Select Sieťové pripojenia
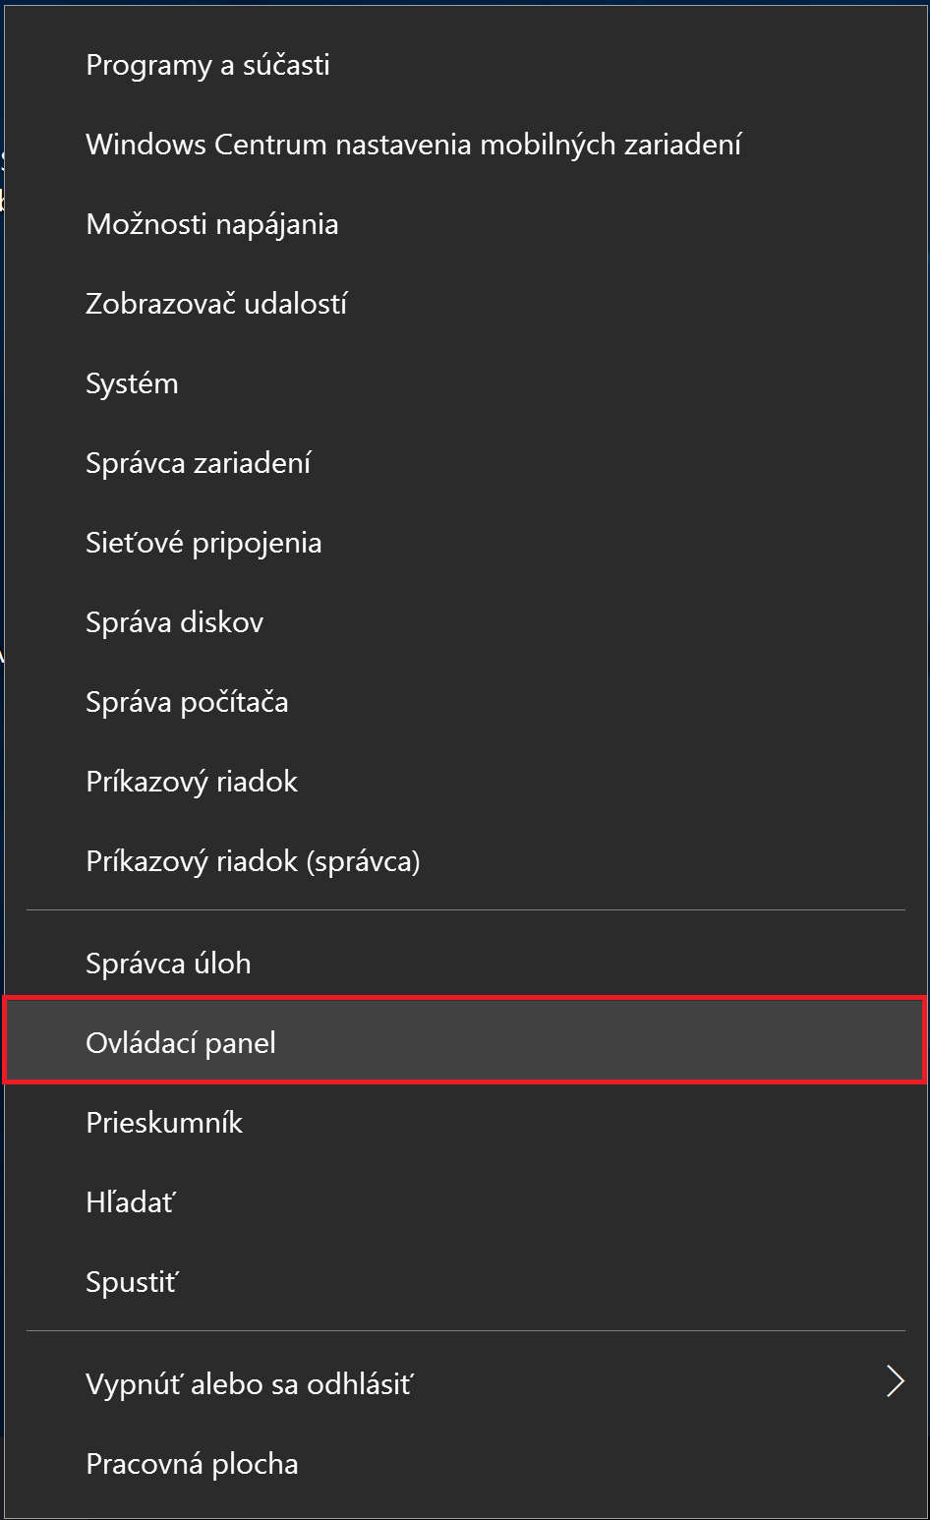Viewport: 930px width, 1520px height. [465, 543]
